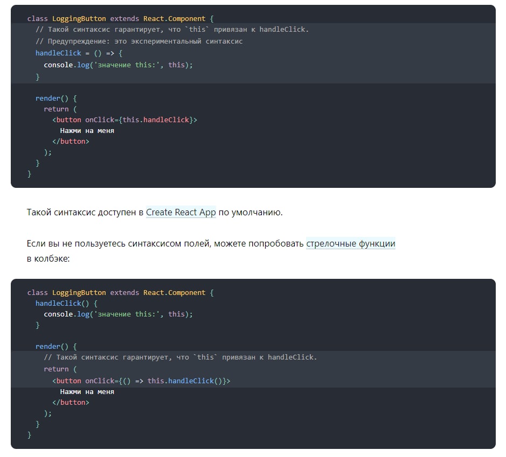Image resolution: width=506 pixels, height=457 pixels.
Task: Click Нажми на меня below onClick={this.handleClick}
Action: [x=87, y=131]
